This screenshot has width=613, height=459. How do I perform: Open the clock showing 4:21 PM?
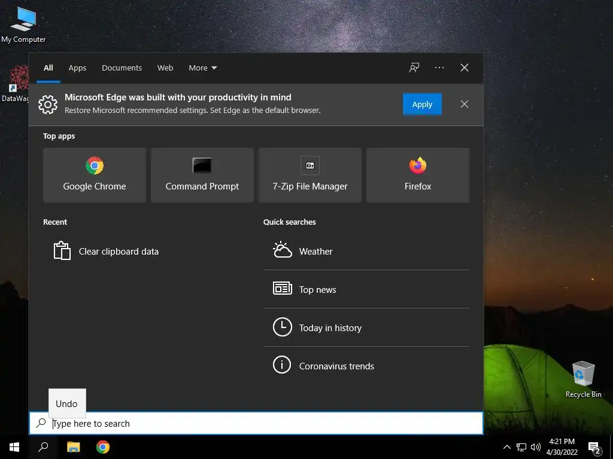[562, 447]
